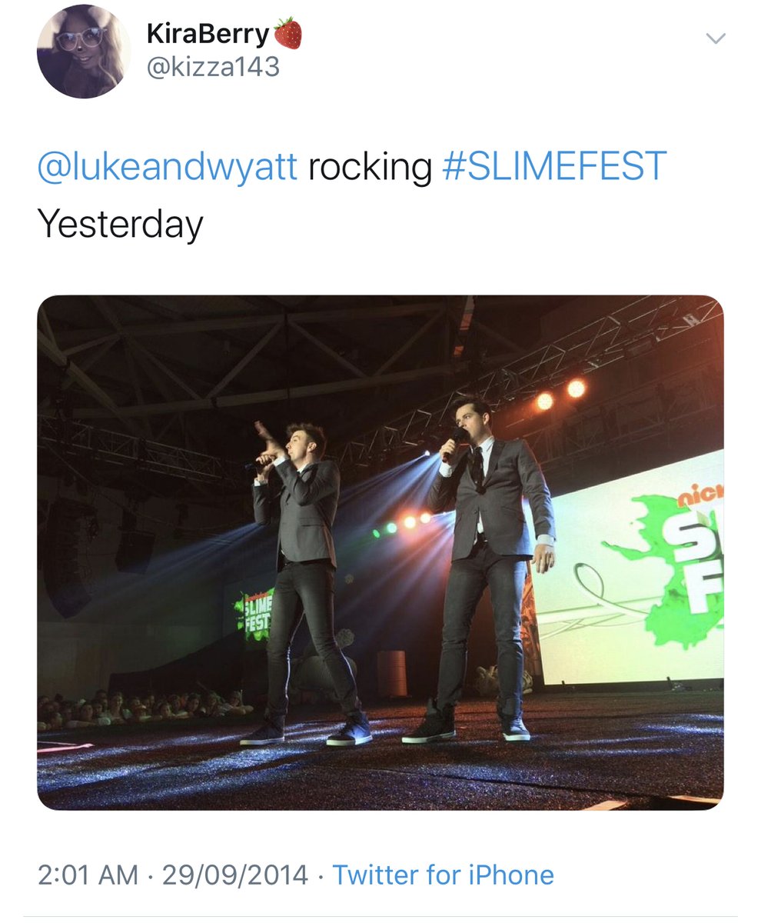Open the attached stage photo
The height and width of the screenshot is (923, 761).
click(x=380, y=552)
